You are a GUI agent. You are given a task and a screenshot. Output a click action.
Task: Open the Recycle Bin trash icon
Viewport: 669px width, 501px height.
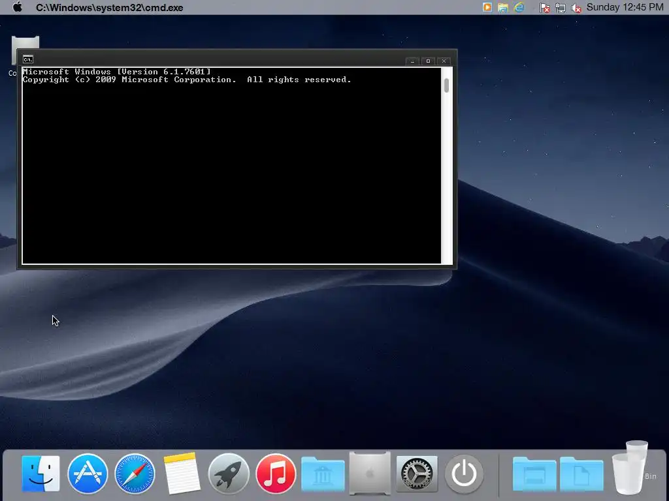pos(631,468)
